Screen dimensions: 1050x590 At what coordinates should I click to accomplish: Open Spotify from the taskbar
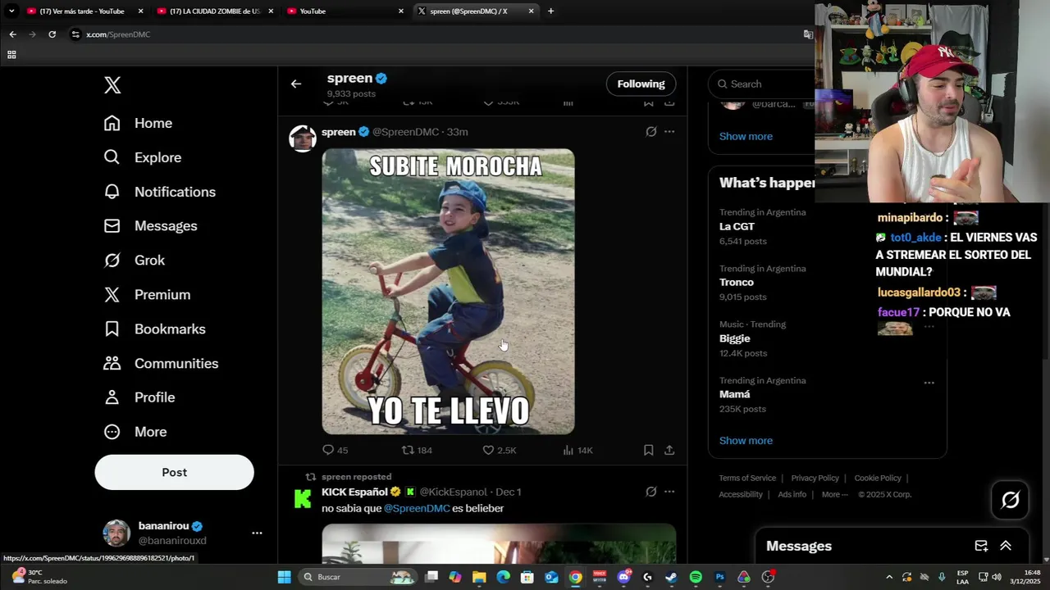pyautogui.click(x=696, y=577)
